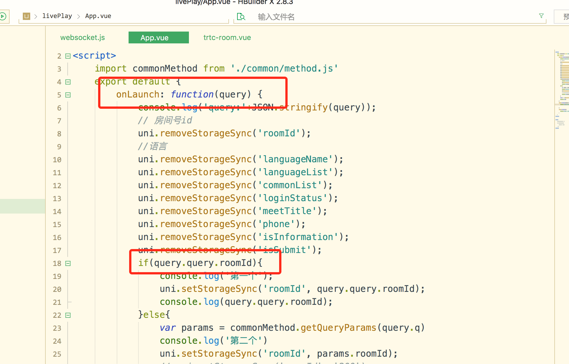Click the green Run play icon

click(3, 16)
